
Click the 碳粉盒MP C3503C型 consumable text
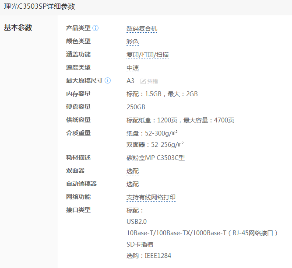click(x=155, y=158)
